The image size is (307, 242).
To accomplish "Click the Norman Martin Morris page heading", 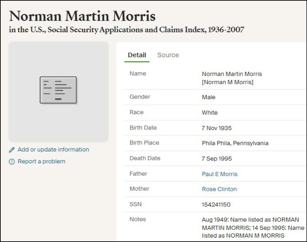I will point(82,16).
